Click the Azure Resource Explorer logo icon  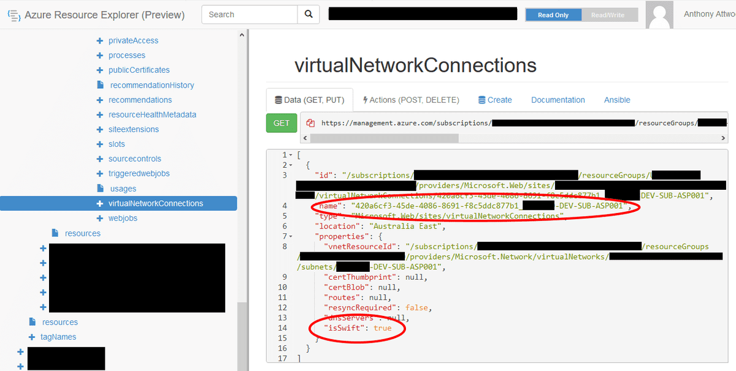(13, 15)
